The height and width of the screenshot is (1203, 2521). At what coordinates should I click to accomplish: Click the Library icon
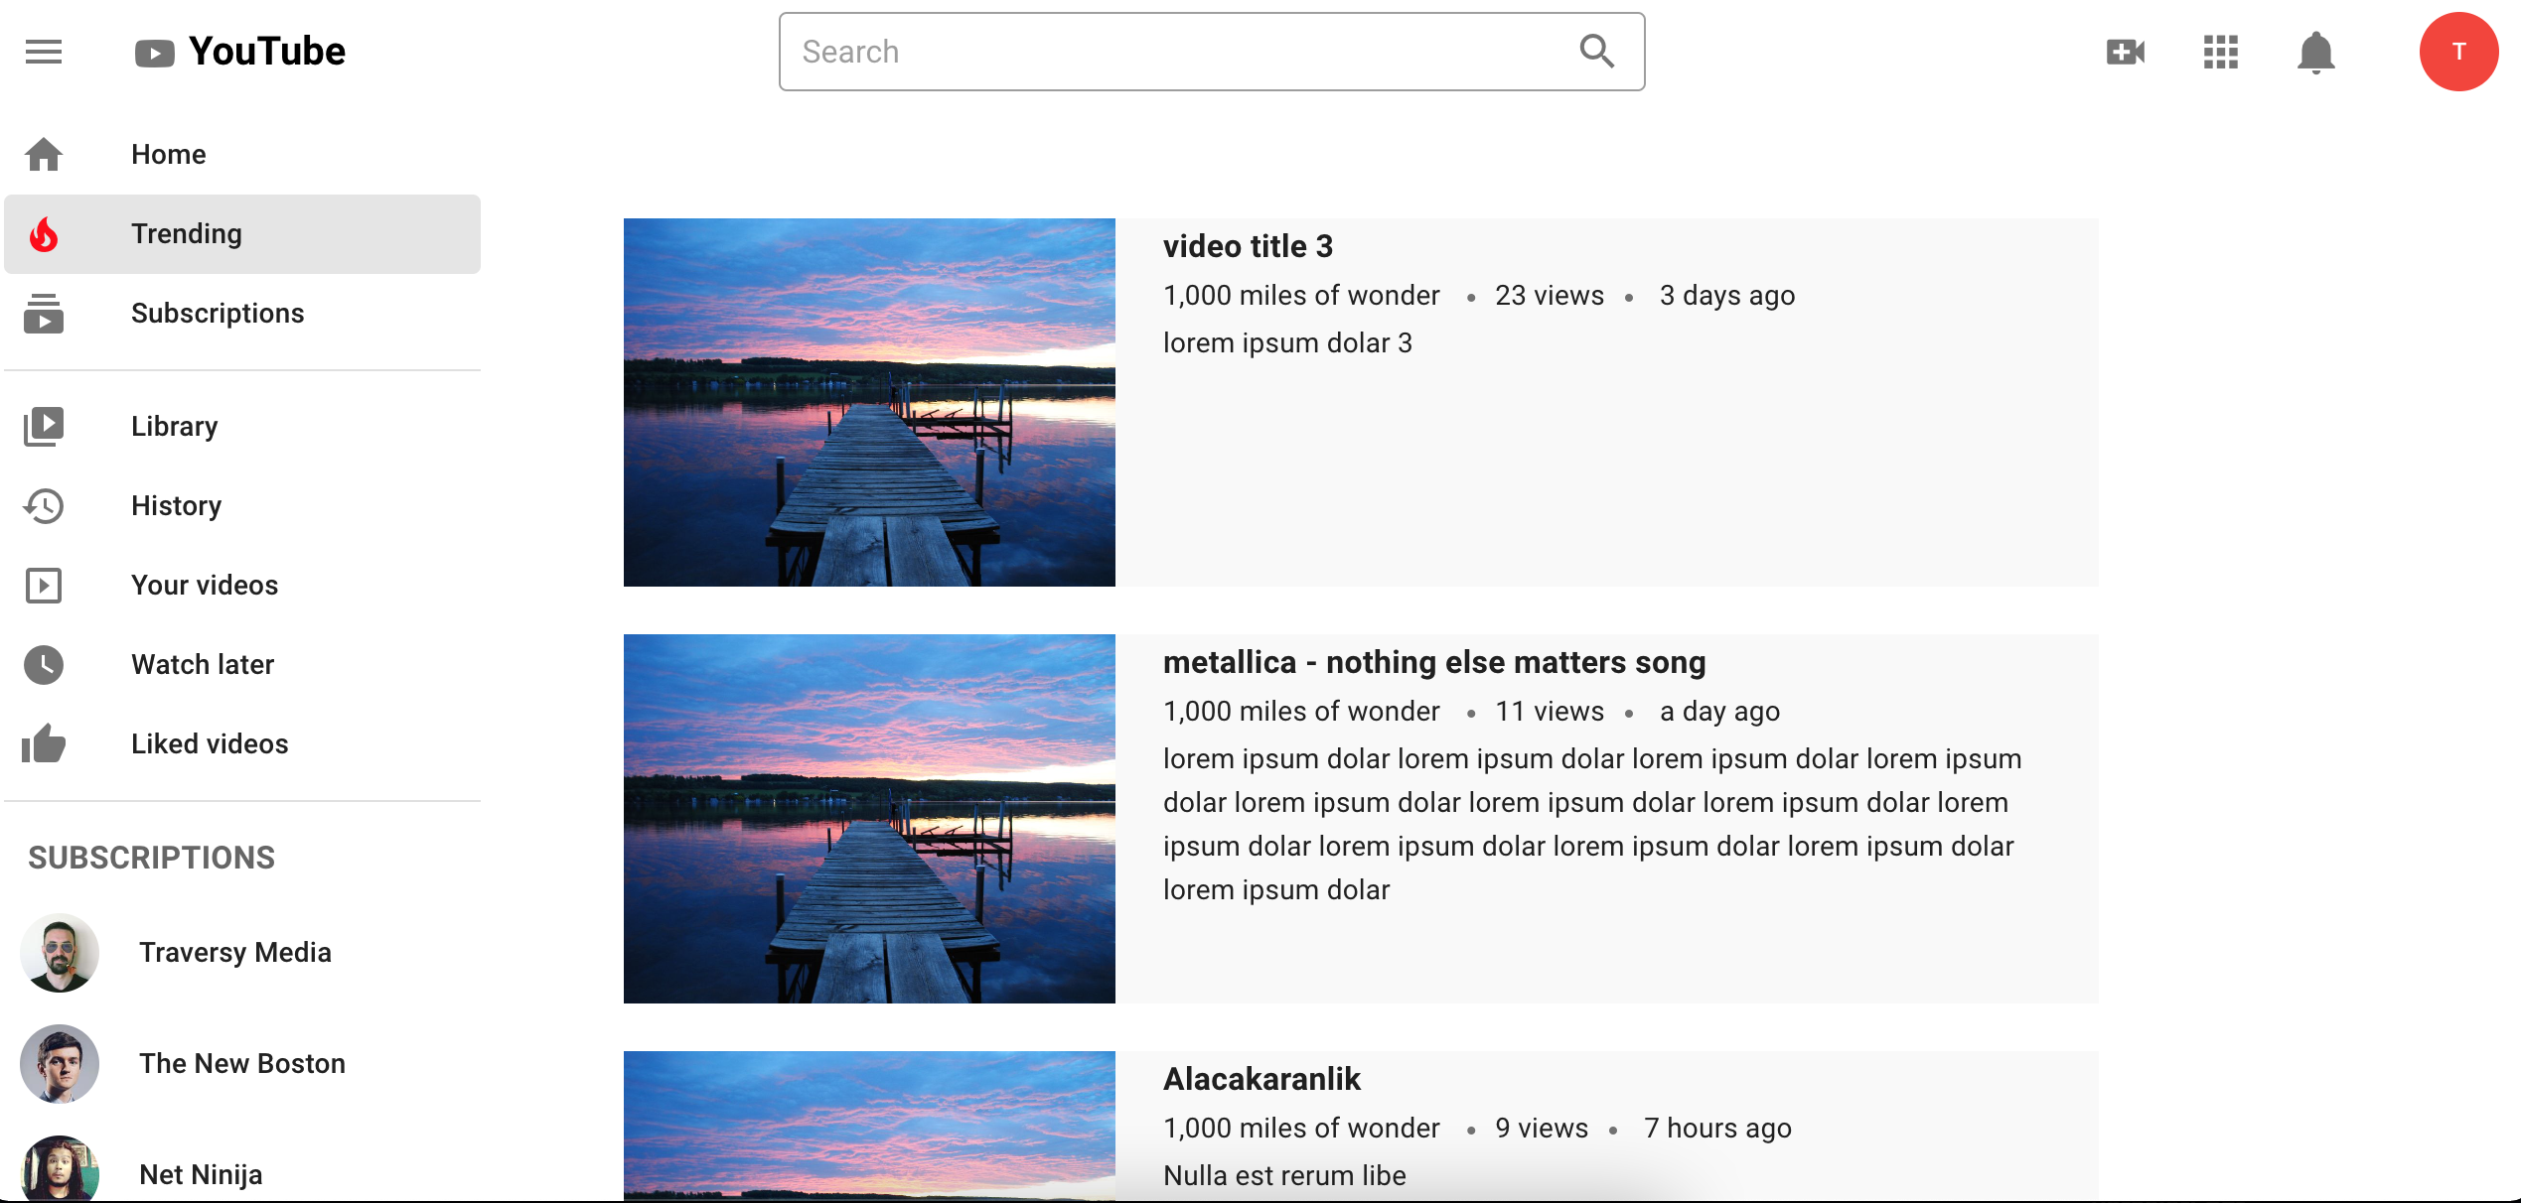pyautogui.click(x=44, y=426)
